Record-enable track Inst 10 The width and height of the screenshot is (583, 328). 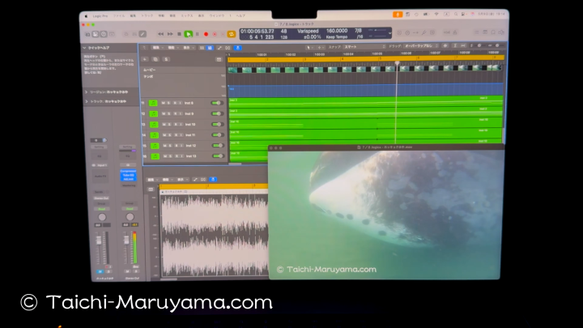tap(176, 124)
